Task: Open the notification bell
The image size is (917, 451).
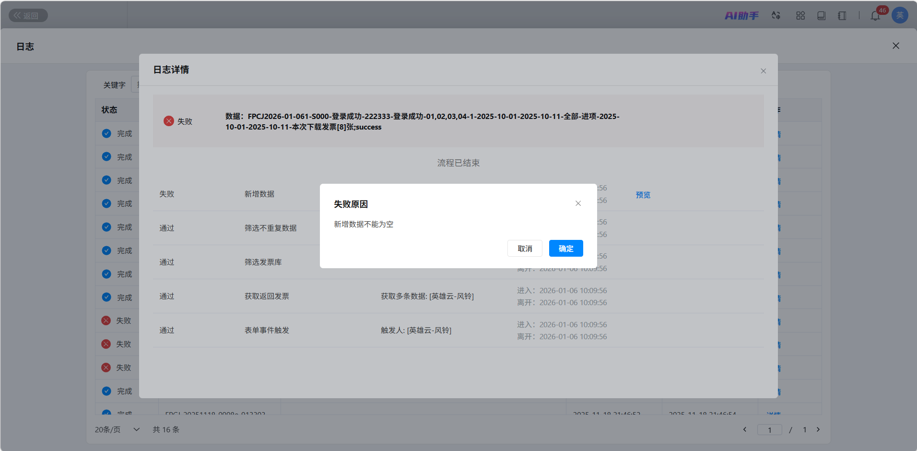Action: coord(875,16)
